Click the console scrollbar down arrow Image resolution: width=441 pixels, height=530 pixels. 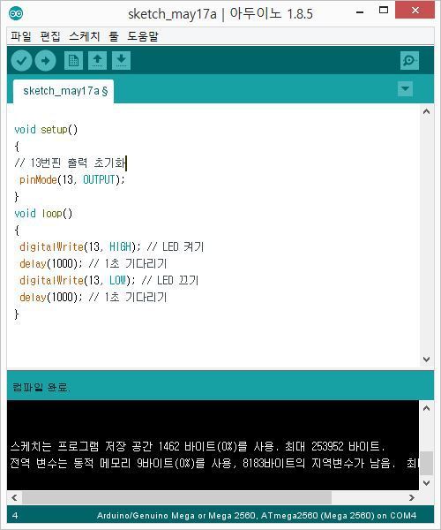tap(427, 482)
